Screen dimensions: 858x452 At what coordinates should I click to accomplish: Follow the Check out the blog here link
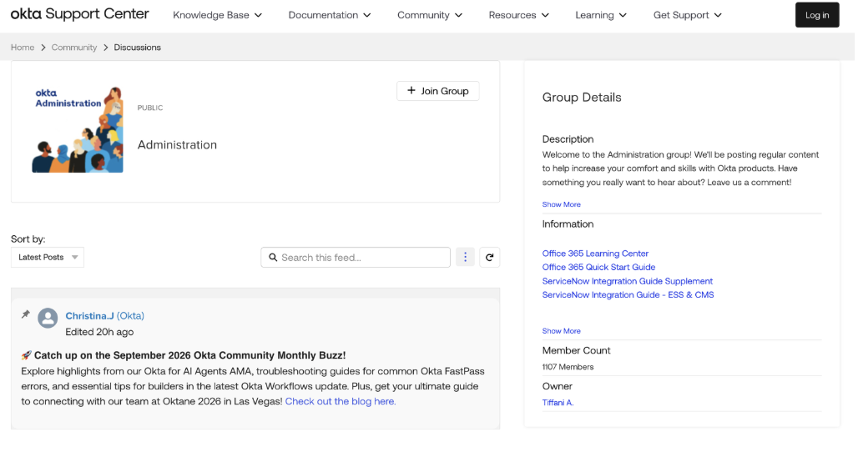click(x=341, y=401)
